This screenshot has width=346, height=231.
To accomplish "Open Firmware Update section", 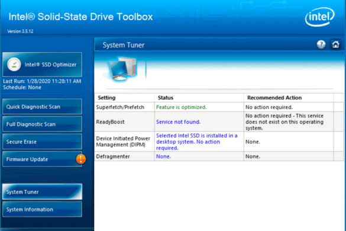I will pyautogui.click(x=42, y=159).
